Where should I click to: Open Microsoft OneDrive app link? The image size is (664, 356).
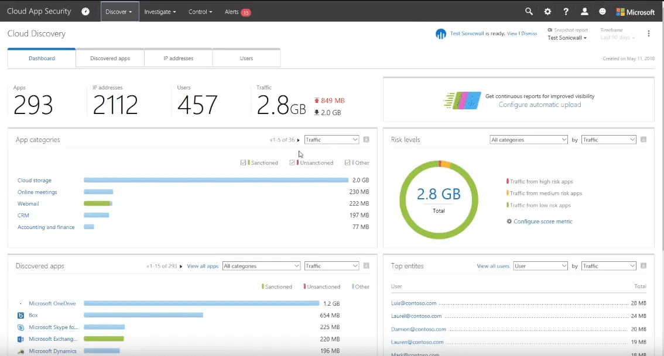click(52, 303)
